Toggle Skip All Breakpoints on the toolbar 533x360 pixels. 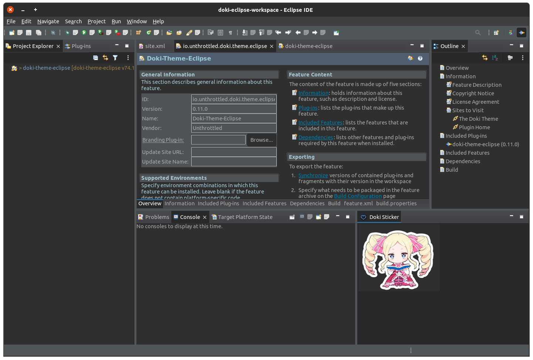(53, 32)
